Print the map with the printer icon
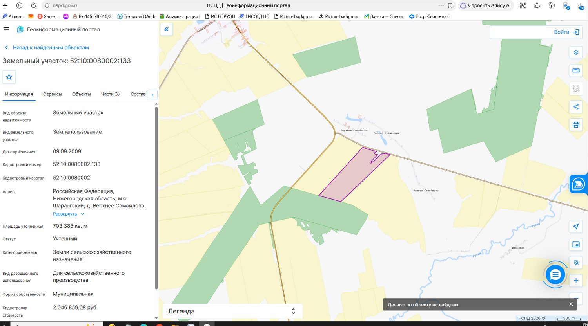This screenshot has height=326, width=588. coord(576,125)
